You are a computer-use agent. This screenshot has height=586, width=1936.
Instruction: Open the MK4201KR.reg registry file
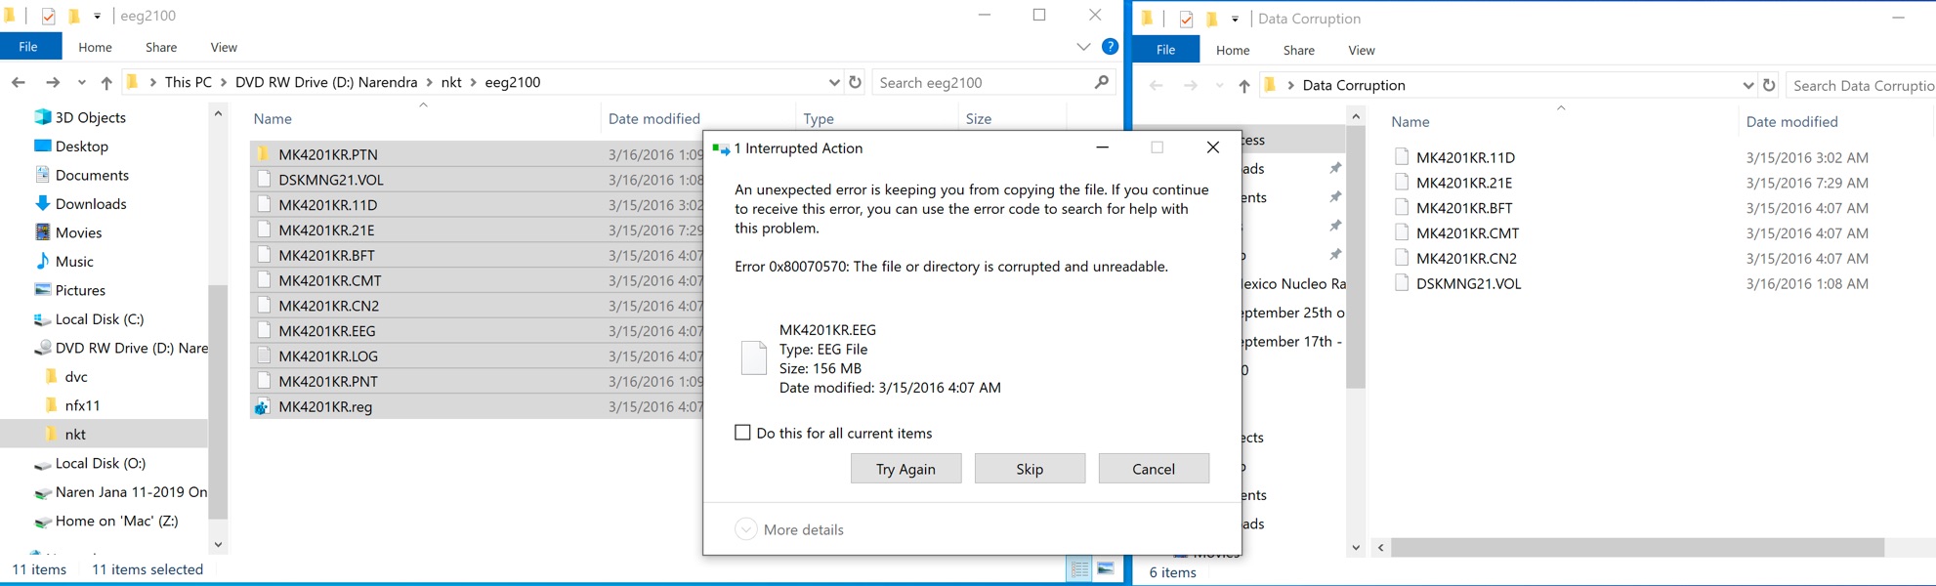325,407
